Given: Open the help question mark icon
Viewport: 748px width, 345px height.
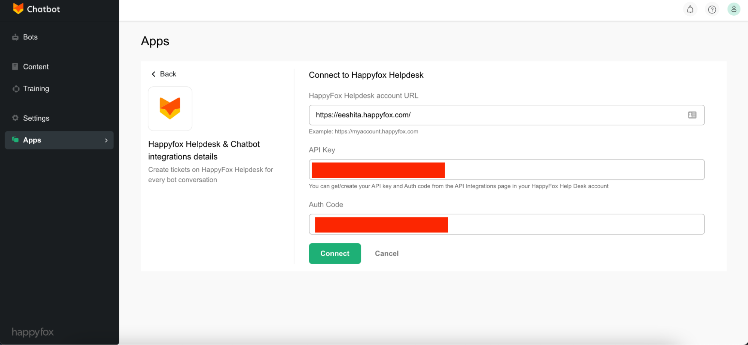Looking at the screenshot, I should click(712, 9).
